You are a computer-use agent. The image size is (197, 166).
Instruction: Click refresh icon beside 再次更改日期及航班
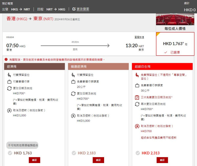coord(137,104)
